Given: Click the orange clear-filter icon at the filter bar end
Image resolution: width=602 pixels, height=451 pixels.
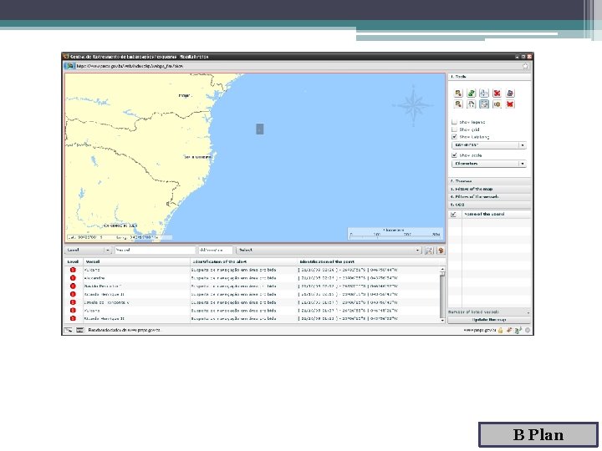Looking at the screenshot, I should pyautogui.click(x=441, y=251).
